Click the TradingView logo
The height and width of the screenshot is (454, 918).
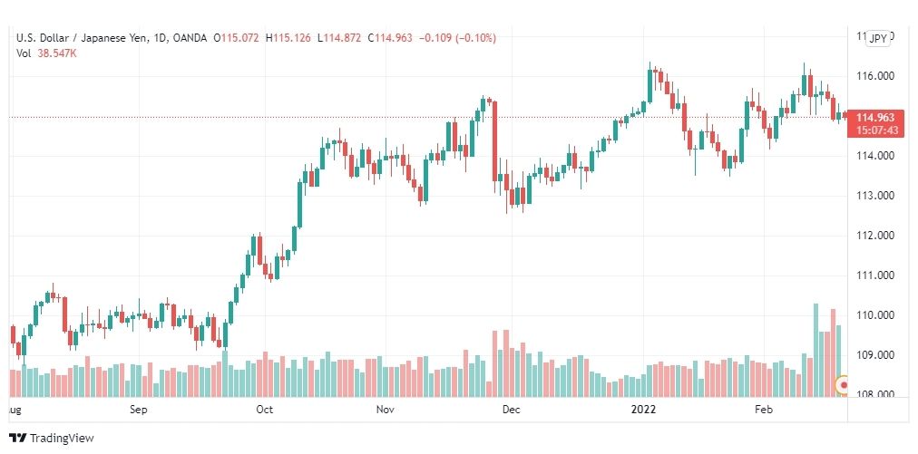pyautogui.click(x=52, y=438)
